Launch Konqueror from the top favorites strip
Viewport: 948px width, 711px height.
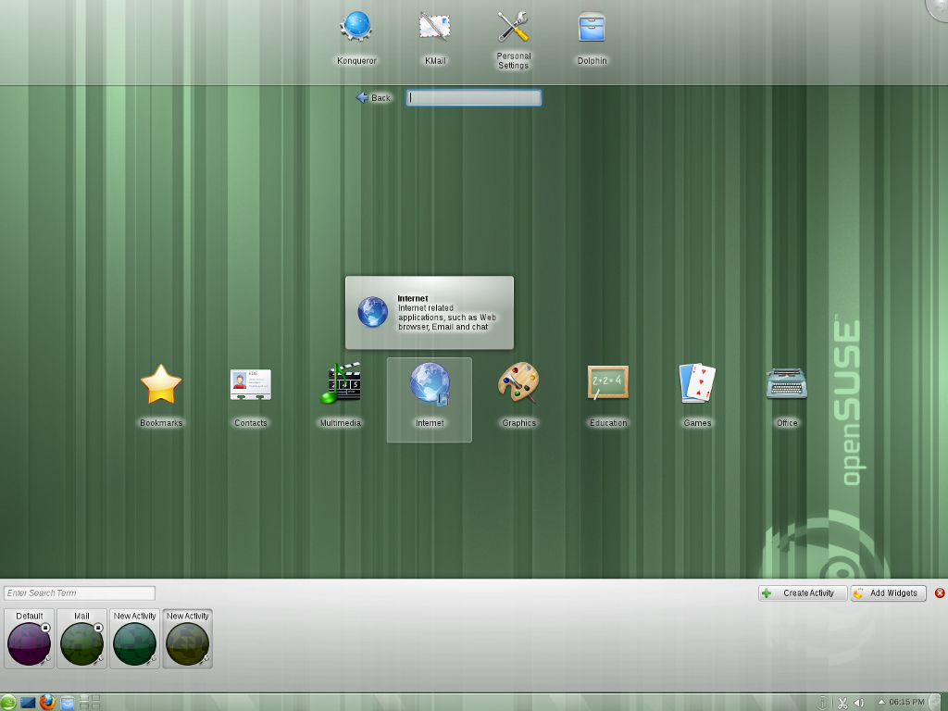tap(356, 28)
